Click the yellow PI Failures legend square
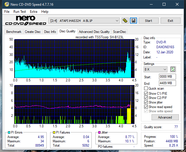 click(54, 132)
